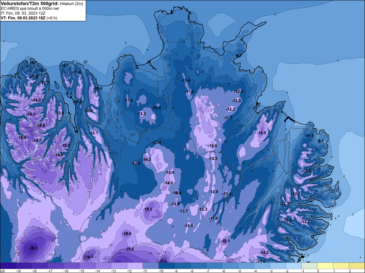Click the -18.3 temperature label

coord(33,248)
